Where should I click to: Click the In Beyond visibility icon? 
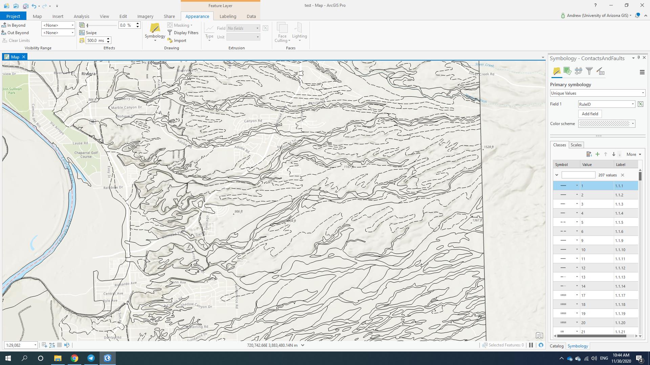(x=4, y=25)
